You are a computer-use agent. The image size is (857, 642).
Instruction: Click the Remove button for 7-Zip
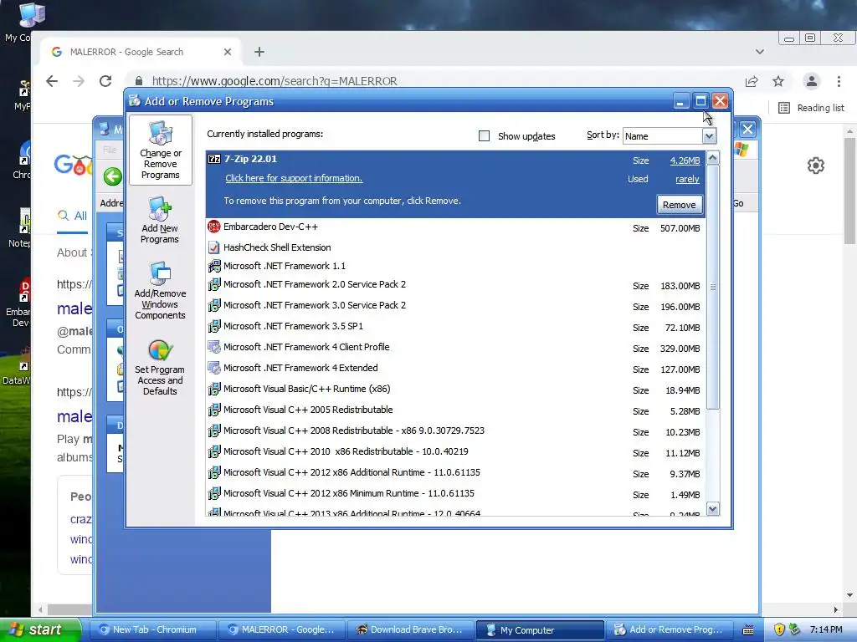tap(680, 205)
